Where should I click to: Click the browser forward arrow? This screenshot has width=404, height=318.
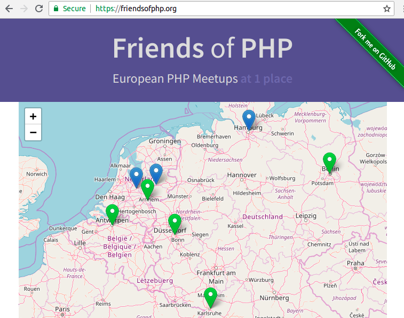(x=24, y=9)
